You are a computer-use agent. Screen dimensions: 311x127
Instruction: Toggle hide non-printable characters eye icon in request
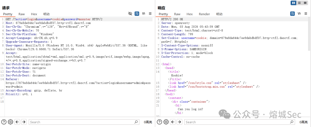(x=130, y=14)
